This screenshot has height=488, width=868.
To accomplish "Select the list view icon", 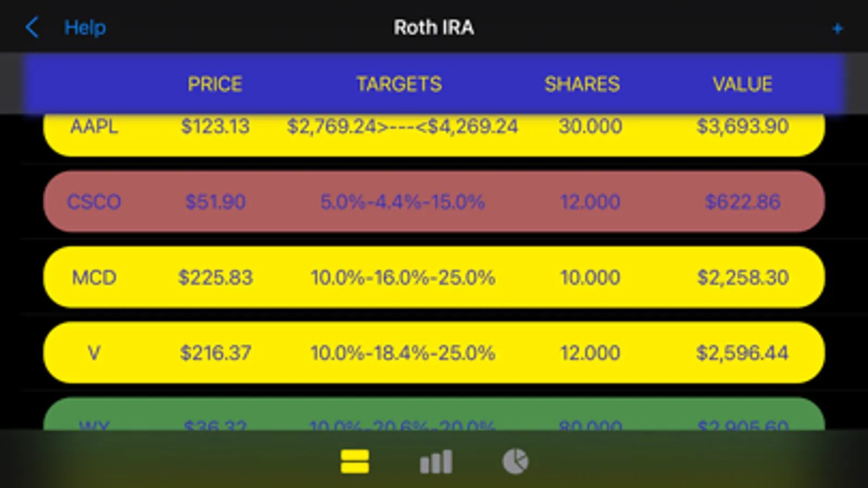I will pyautogui.click(x=355, y=461).
